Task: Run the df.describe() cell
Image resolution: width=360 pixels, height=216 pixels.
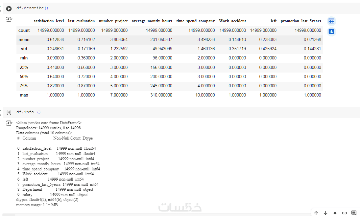Action: tap(9, 9)
